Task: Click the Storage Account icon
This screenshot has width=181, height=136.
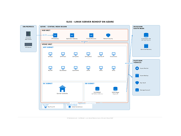Action: 137,90
